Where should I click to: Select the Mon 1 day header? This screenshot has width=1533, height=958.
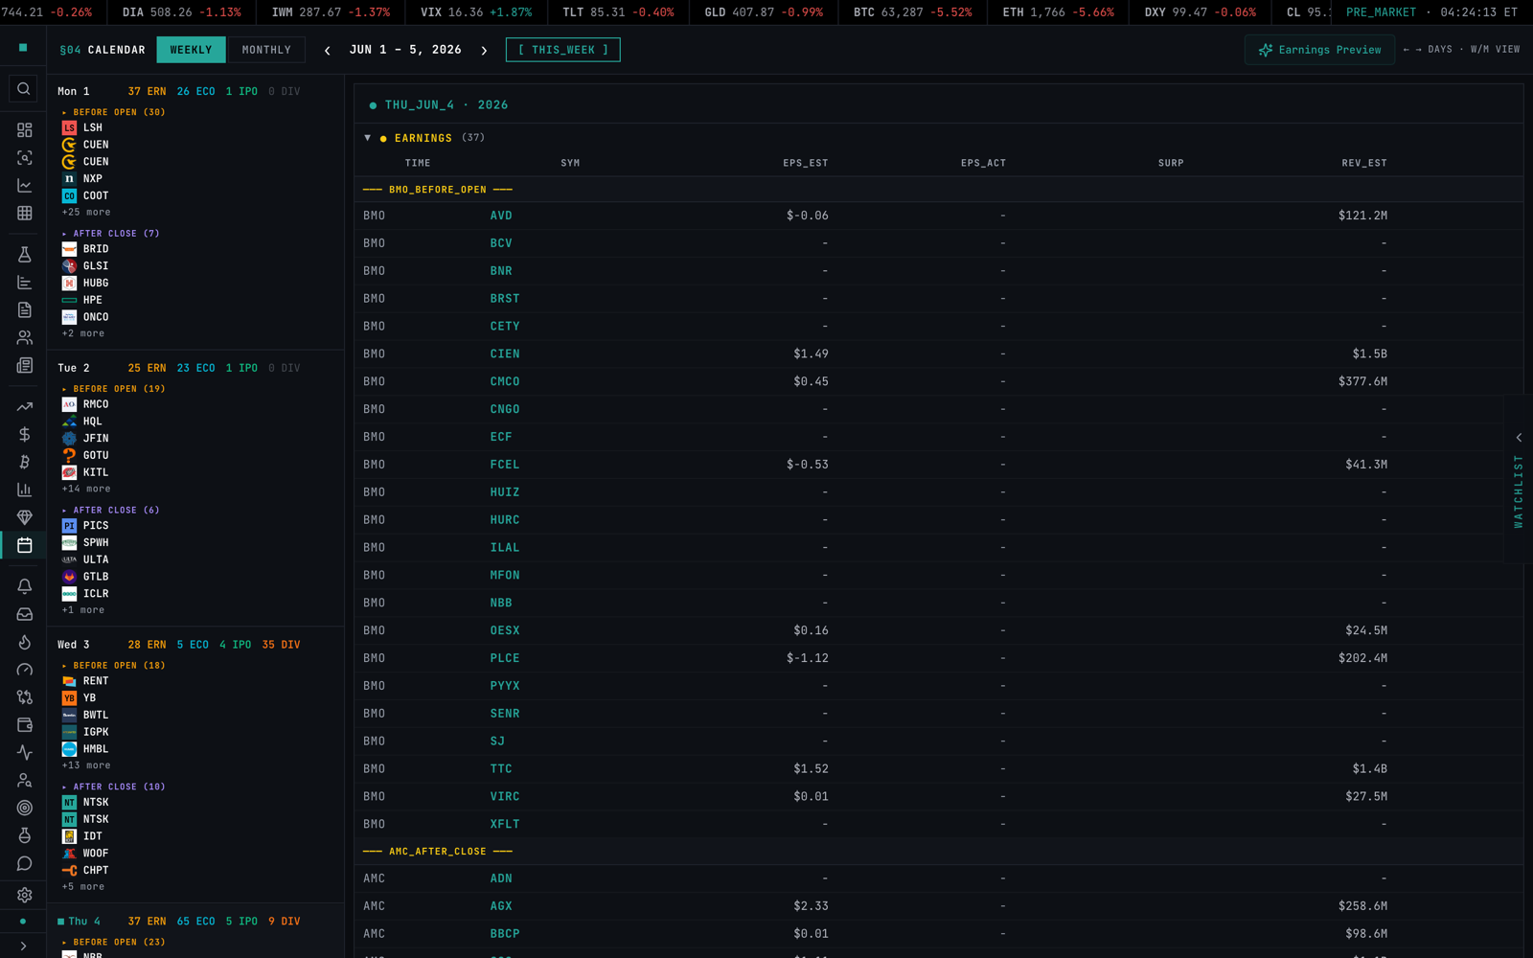click(195, 92)
